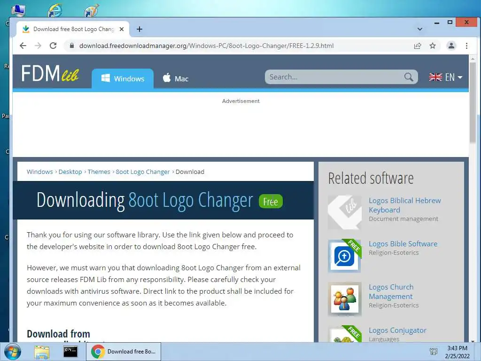
Task: Open 8oot Logo Changer breadcrumb link
Action: click(143, 172)
